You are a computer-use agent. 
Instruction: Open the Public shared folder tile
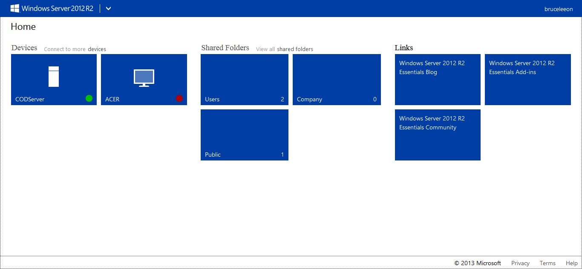click(245, 135)
